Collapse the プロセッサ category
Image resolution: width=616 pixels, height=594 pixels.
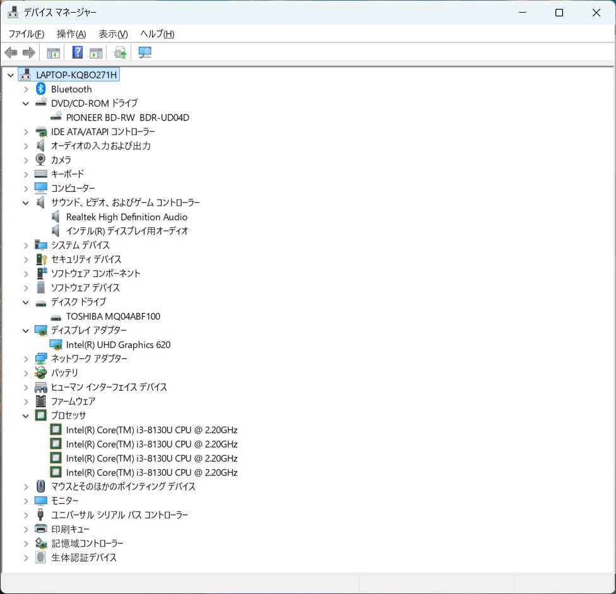click(26, 415)
